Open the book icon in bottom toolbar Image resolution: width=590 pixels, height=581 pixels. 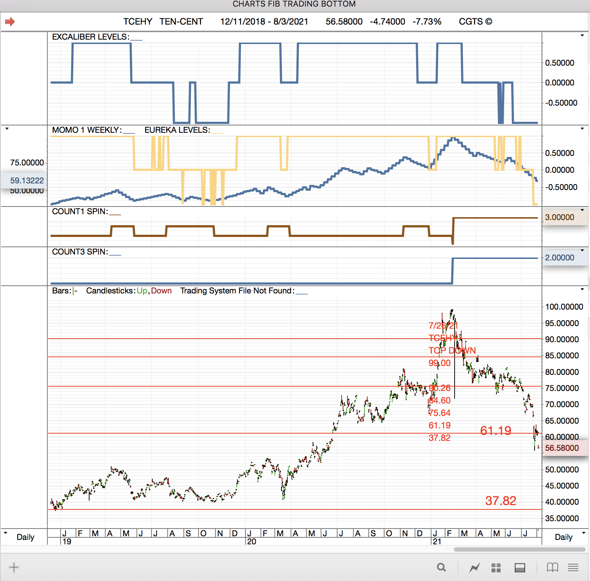[552, 568]
